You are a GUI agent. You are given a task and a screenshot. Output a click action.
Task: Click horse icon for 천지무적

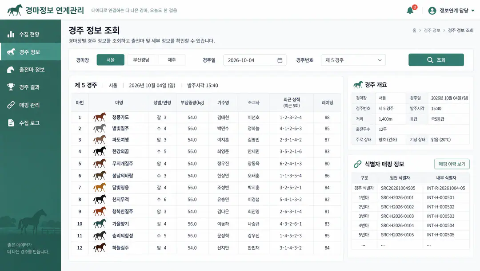tap(100, 200)
